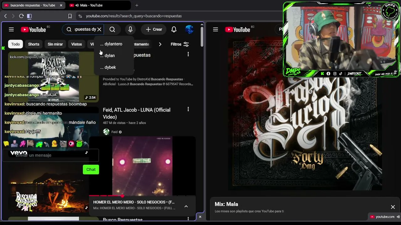Screen dimensions: 401x225
Task: Toggle the browser sidebar panel
Action: click(29, 16)
